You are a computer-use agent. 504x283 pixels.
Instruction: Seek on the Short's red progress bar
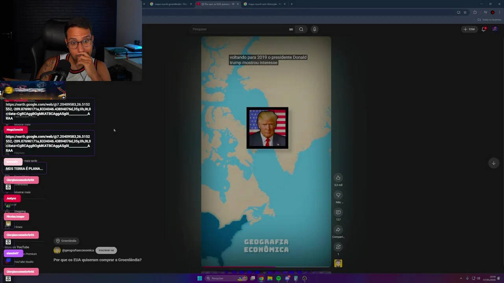point(266,267)
